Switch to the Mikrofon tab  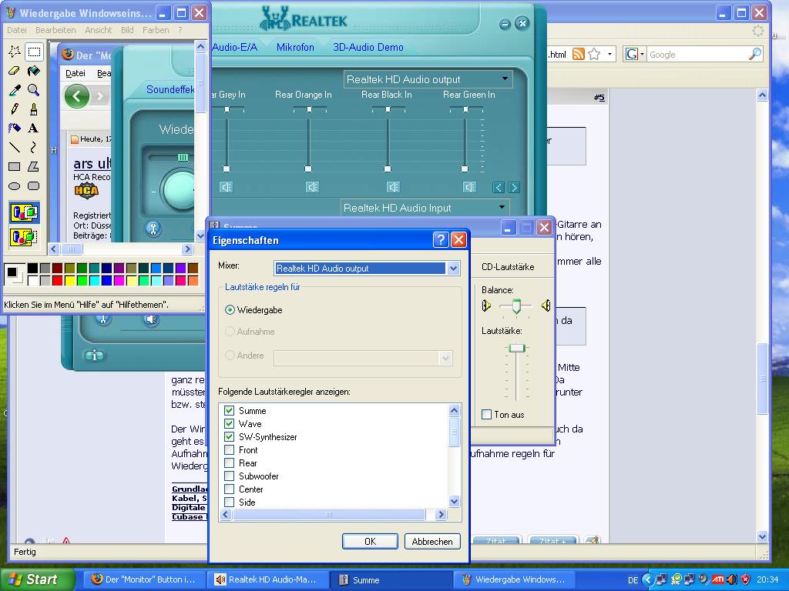point(295,47)
